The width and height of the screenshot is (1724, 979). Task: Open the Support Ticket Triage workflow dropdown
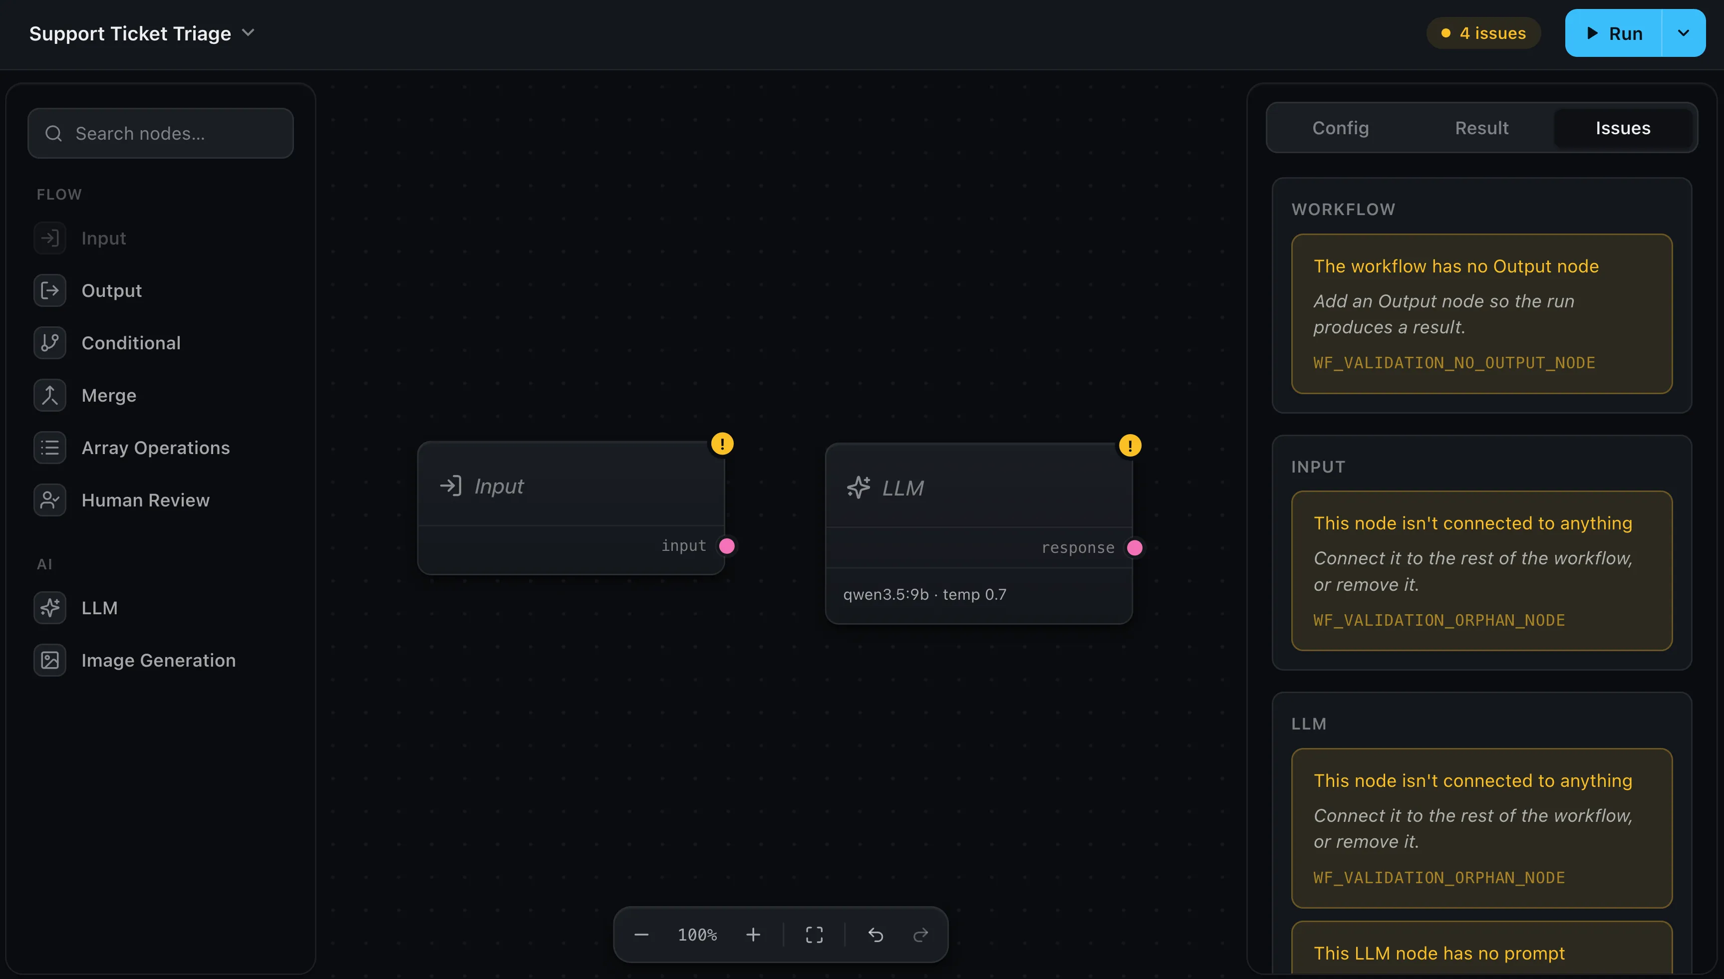click(142, 33)
